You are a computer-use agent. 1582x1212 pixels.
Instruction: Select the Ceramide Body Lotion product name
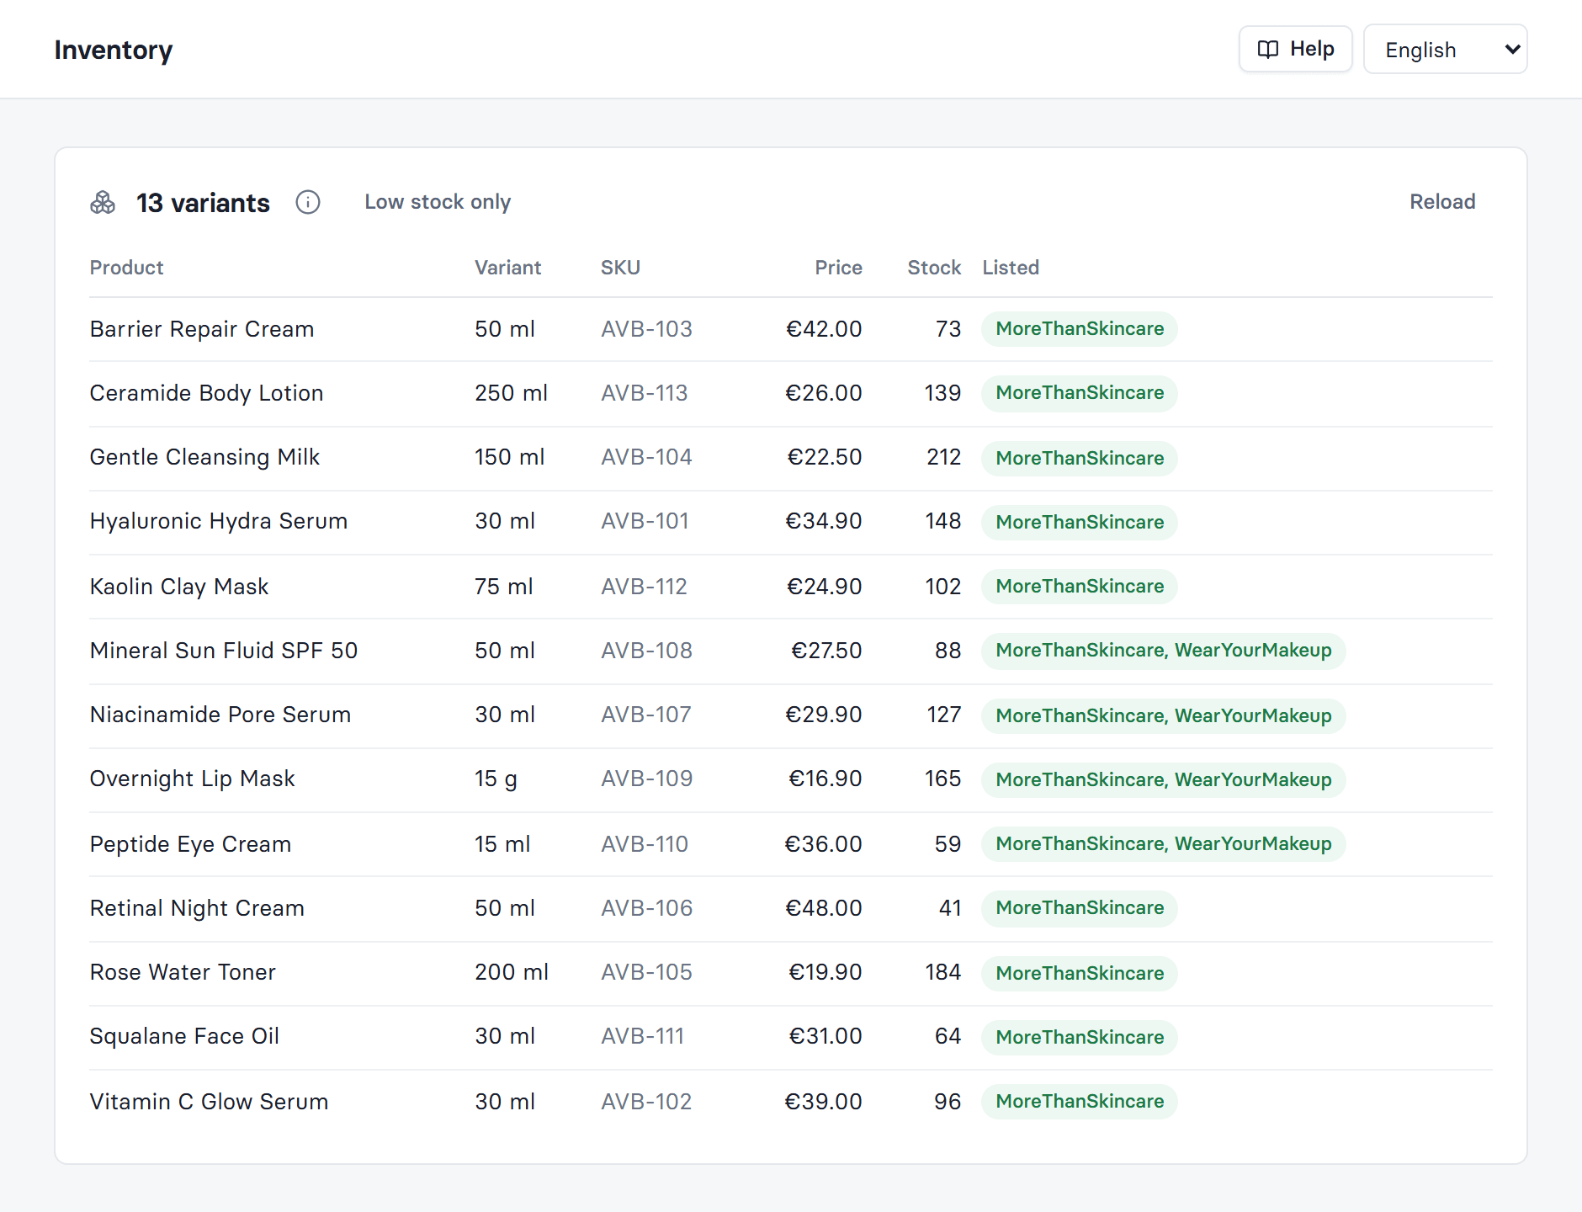pyautogui.click(x=207, y=393)
